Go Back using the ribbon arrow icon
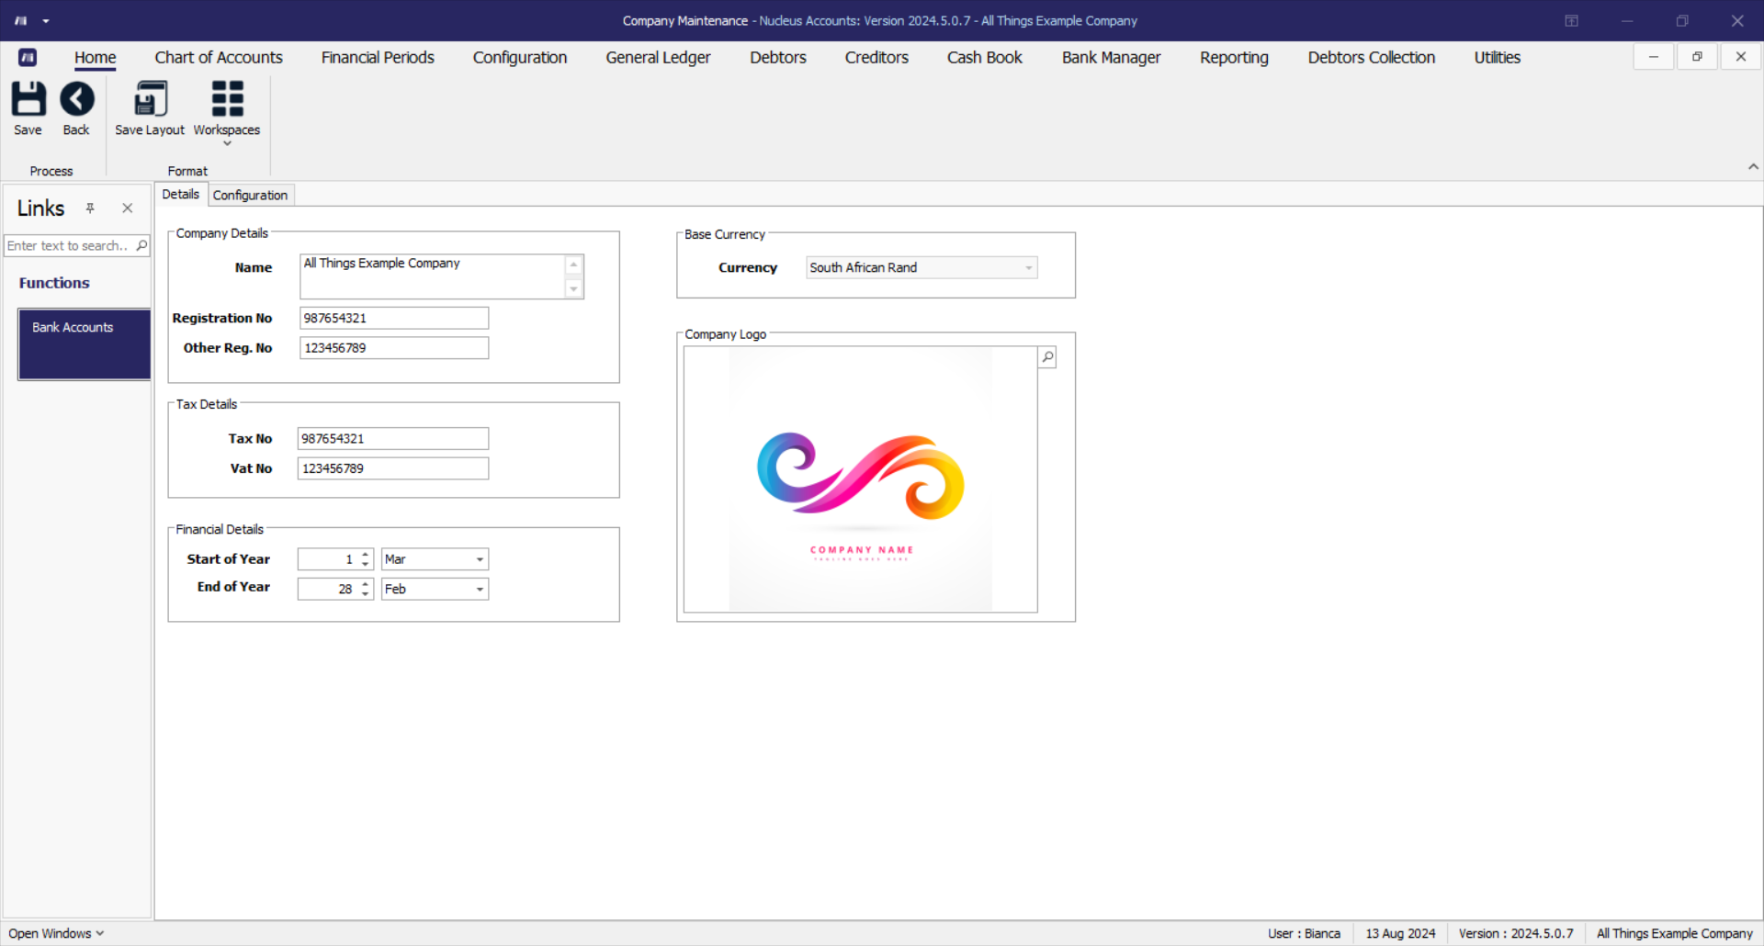Screen dimensions: 1764x946 76,99
